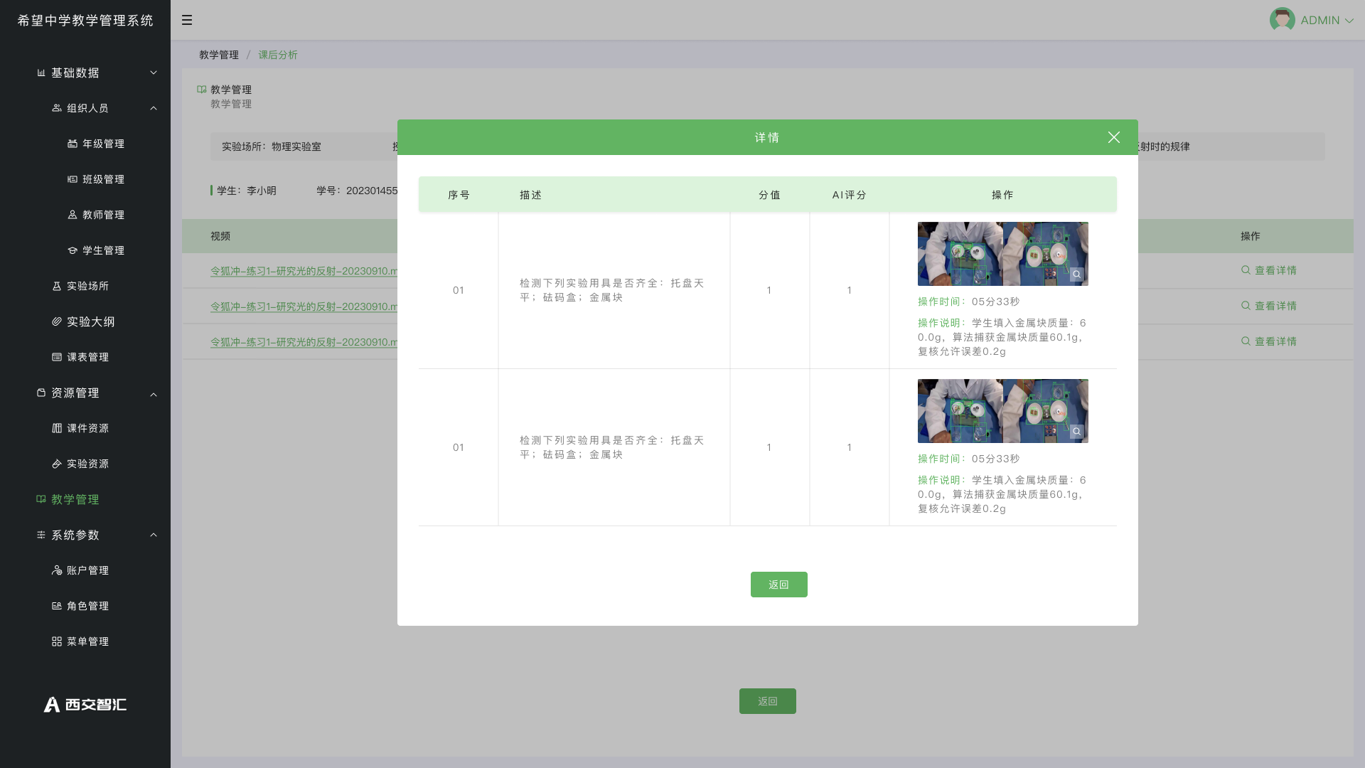Expand the 基础数据 menu chevron
This screenshot has height=768, width=1365.
(154, 73)
